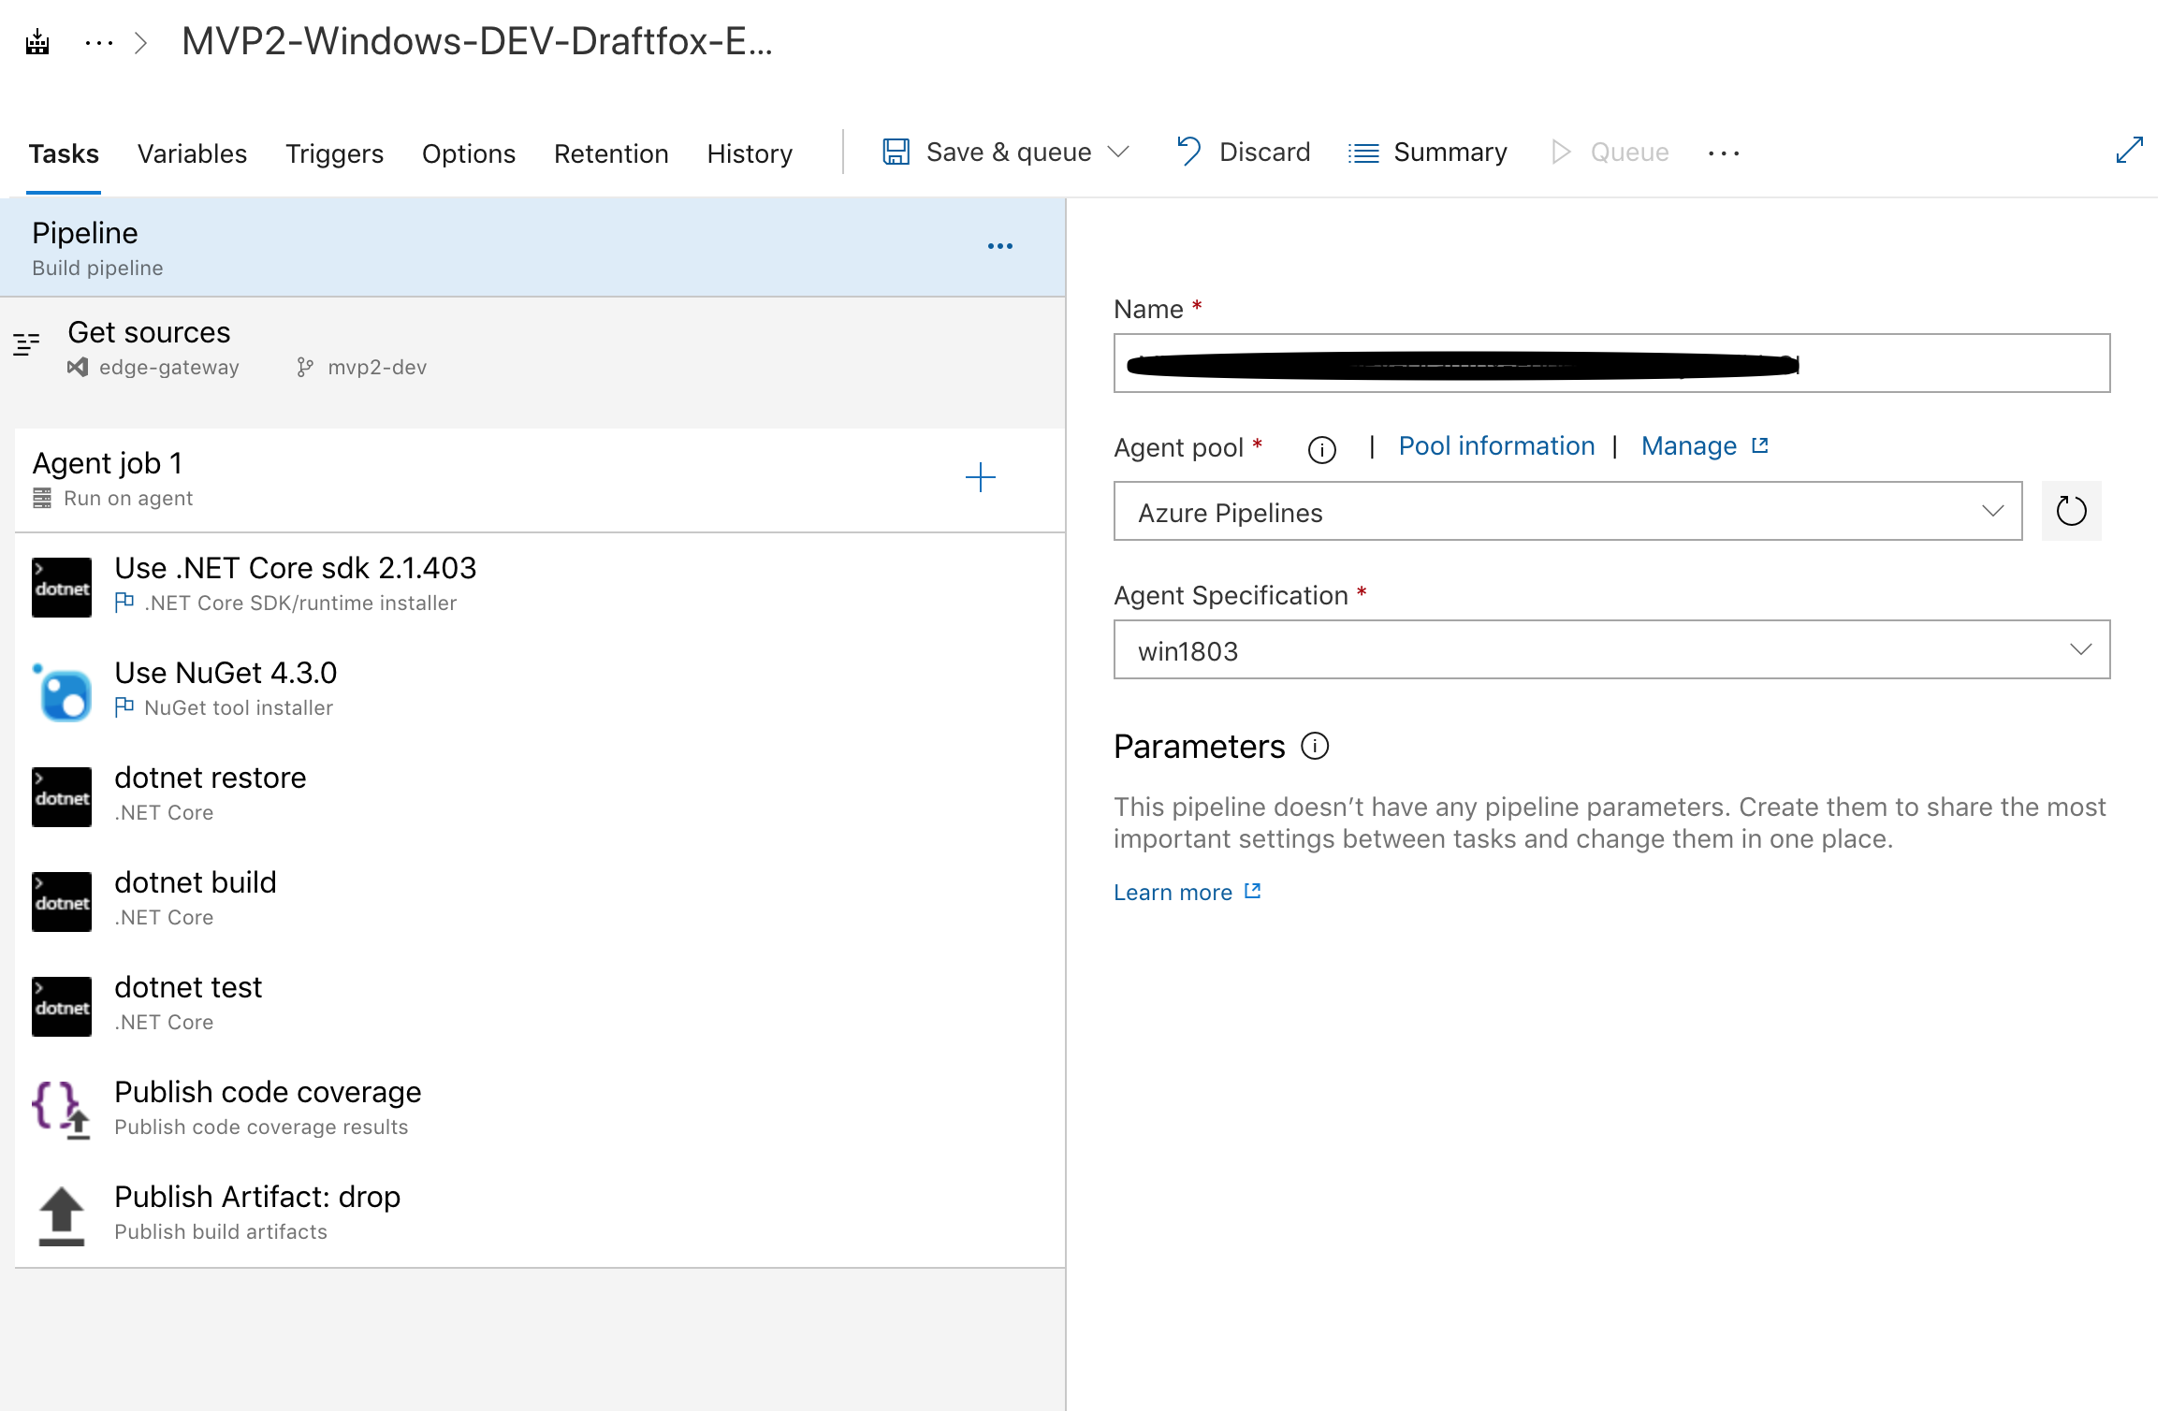Image resolution: width=2171 pixels, height=1411 pixels.
Task: Open the Pipeline ellipsis menu
Action: point(998,246)
